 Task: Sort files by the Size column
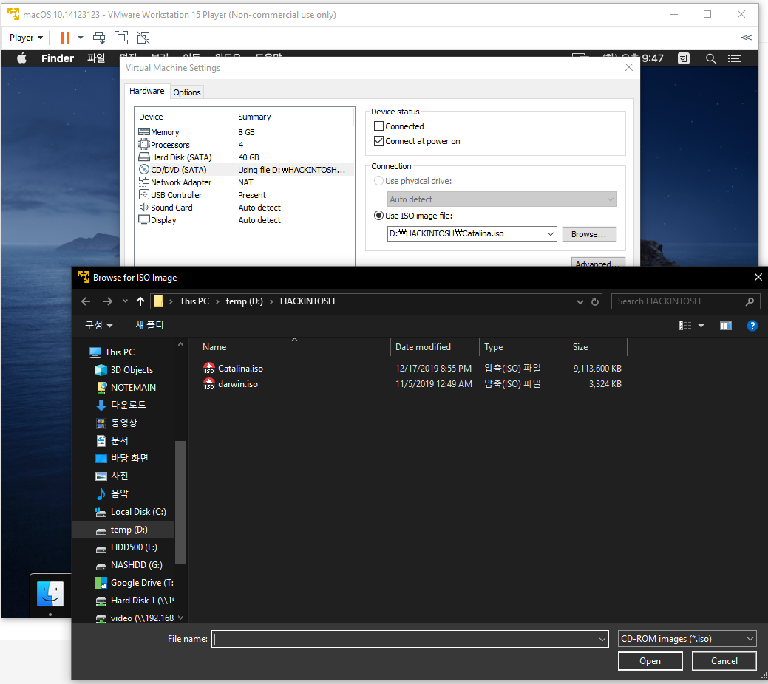597,347
